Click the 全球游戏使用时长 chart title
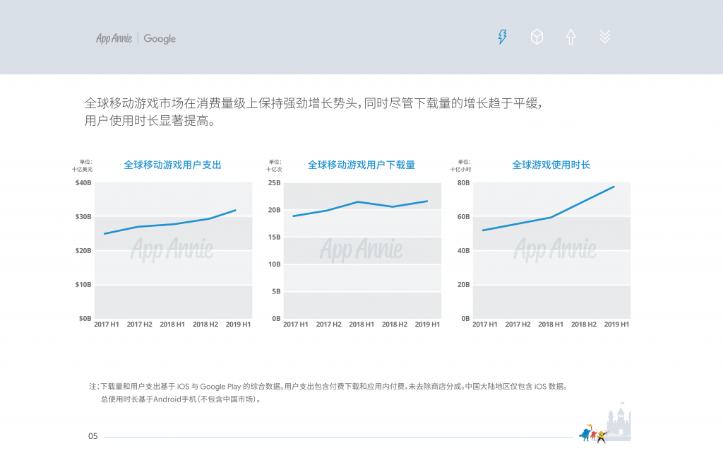The height and width of the screenshot is (463, 723). coord(551,164)
